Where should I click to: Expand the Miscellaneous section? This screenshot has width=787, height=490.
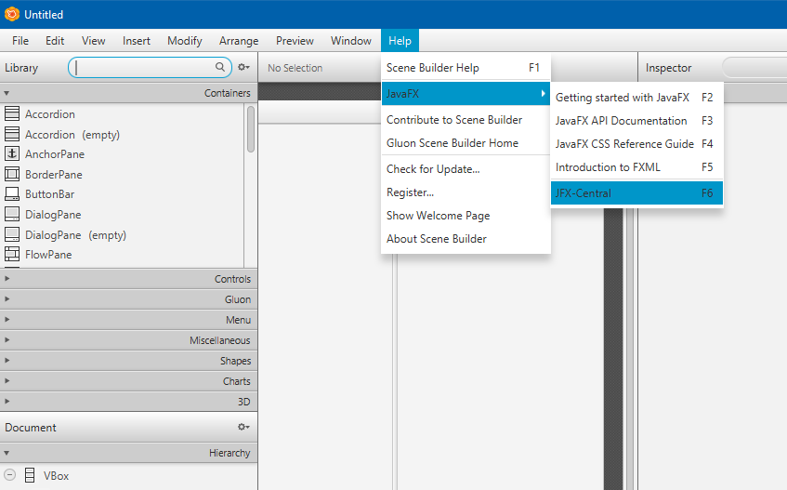(x=7, y=340)
